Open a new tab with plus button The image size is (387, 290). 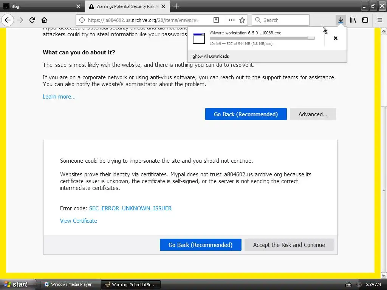pyautogui.click(x=176, y=6)
